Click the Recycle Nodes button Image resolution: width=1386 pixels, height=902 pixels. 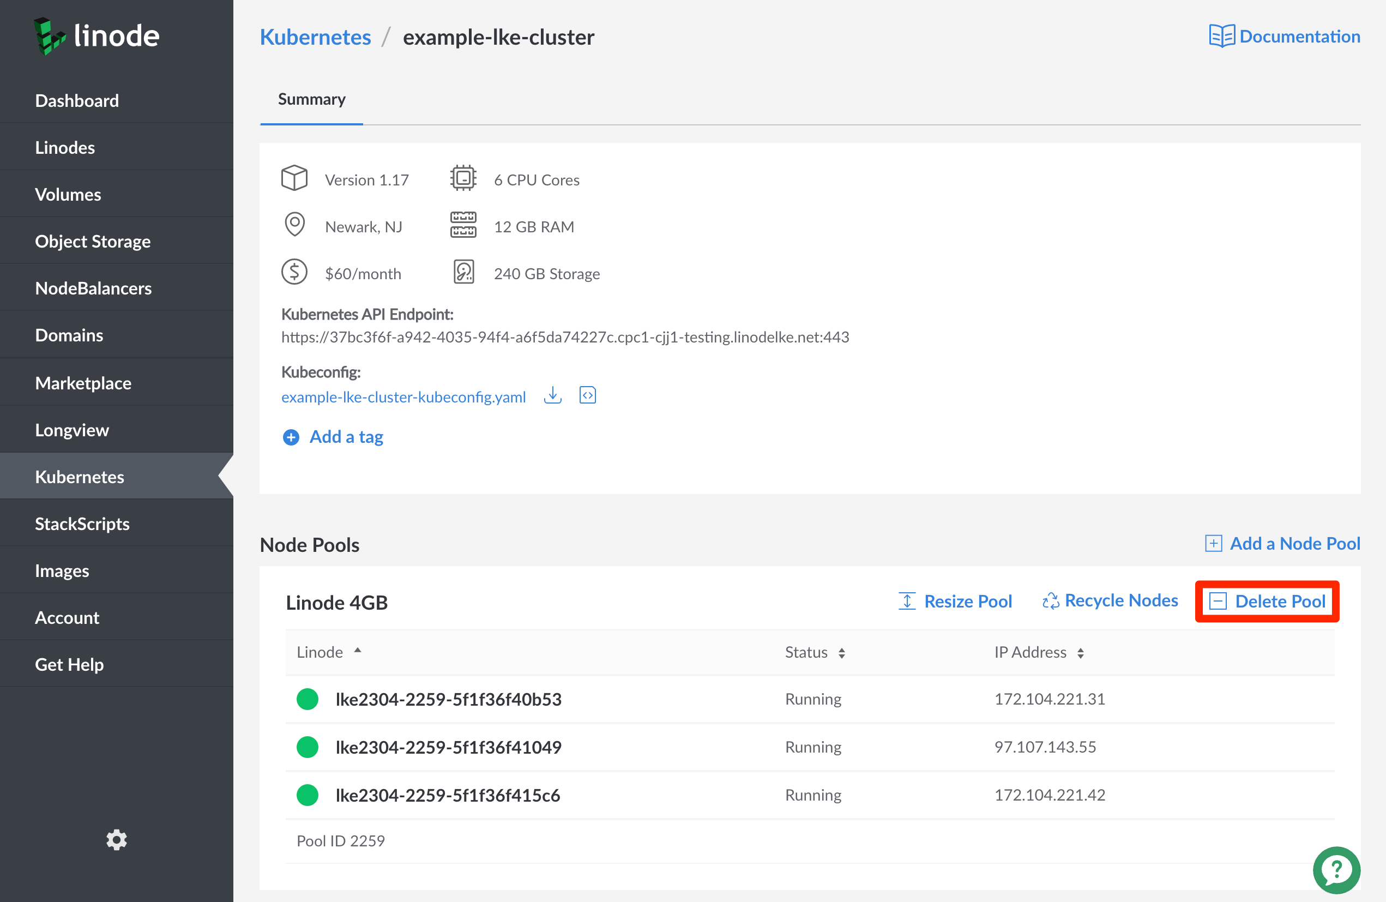tap(1110, 600)
